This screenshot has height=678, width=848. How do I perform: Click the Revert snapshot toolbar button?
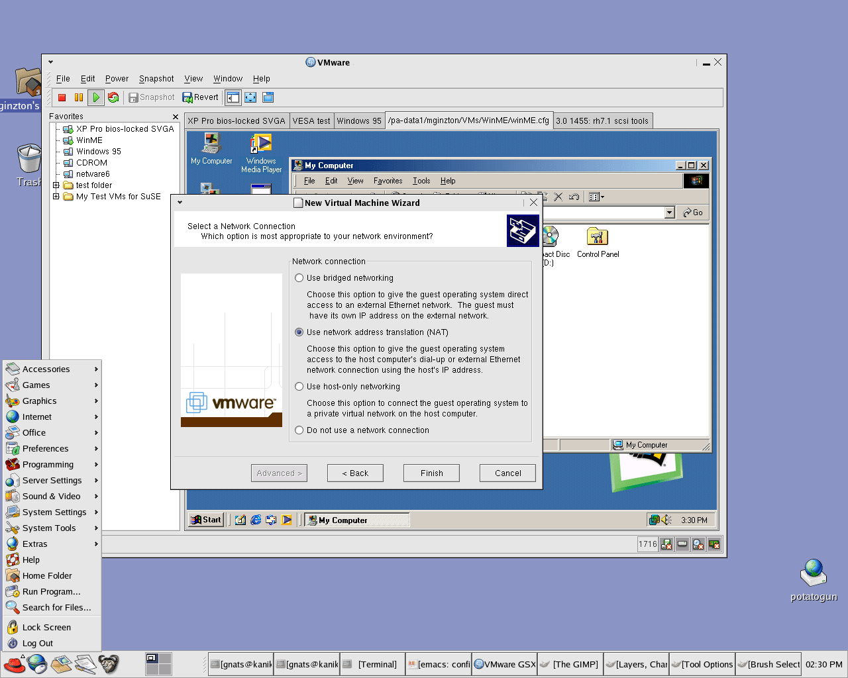click(x=200, y=97)
